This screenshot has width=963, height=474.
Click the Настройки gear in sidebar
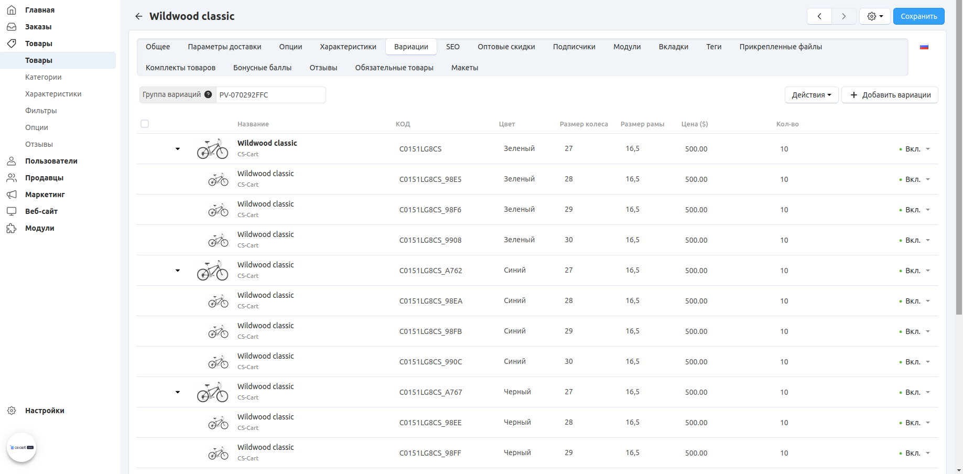[12, 411]
